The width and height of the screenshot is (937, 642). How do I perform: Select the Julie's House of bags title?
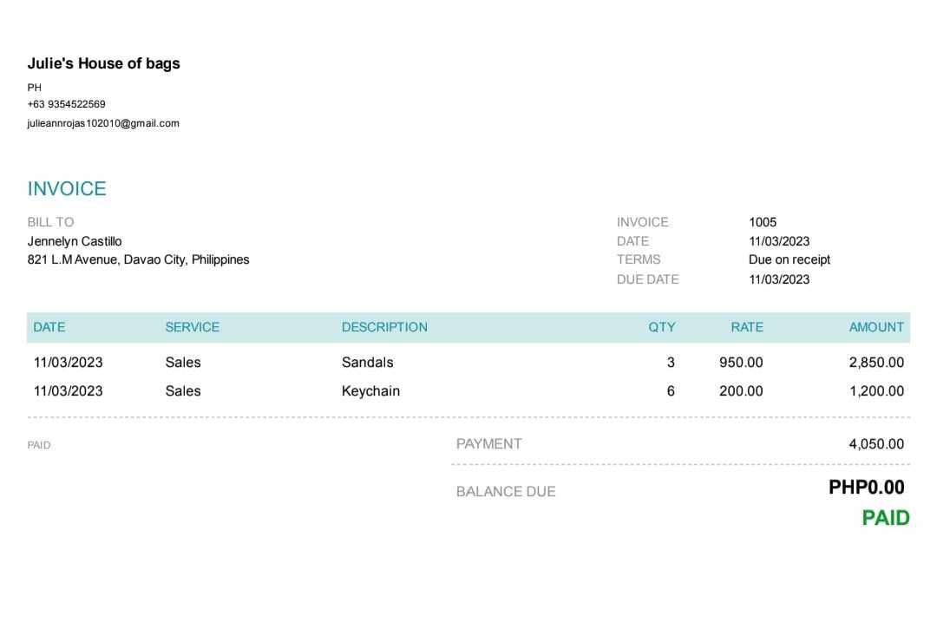click(104, 63)
